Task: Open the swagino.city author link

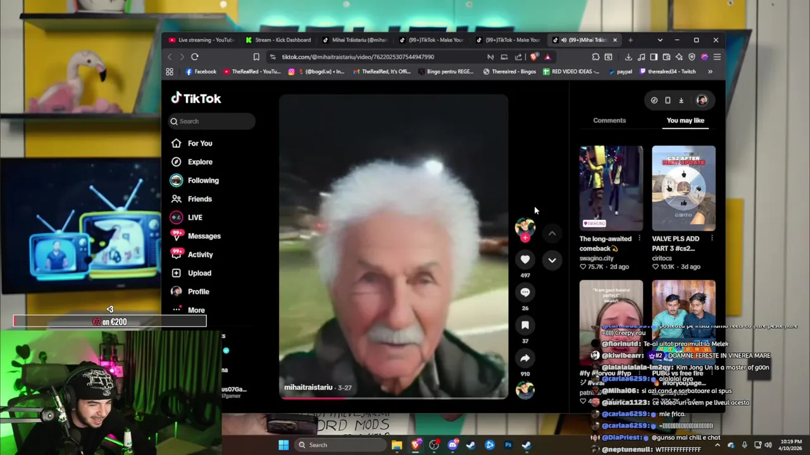Action: (x=596, y=258)
